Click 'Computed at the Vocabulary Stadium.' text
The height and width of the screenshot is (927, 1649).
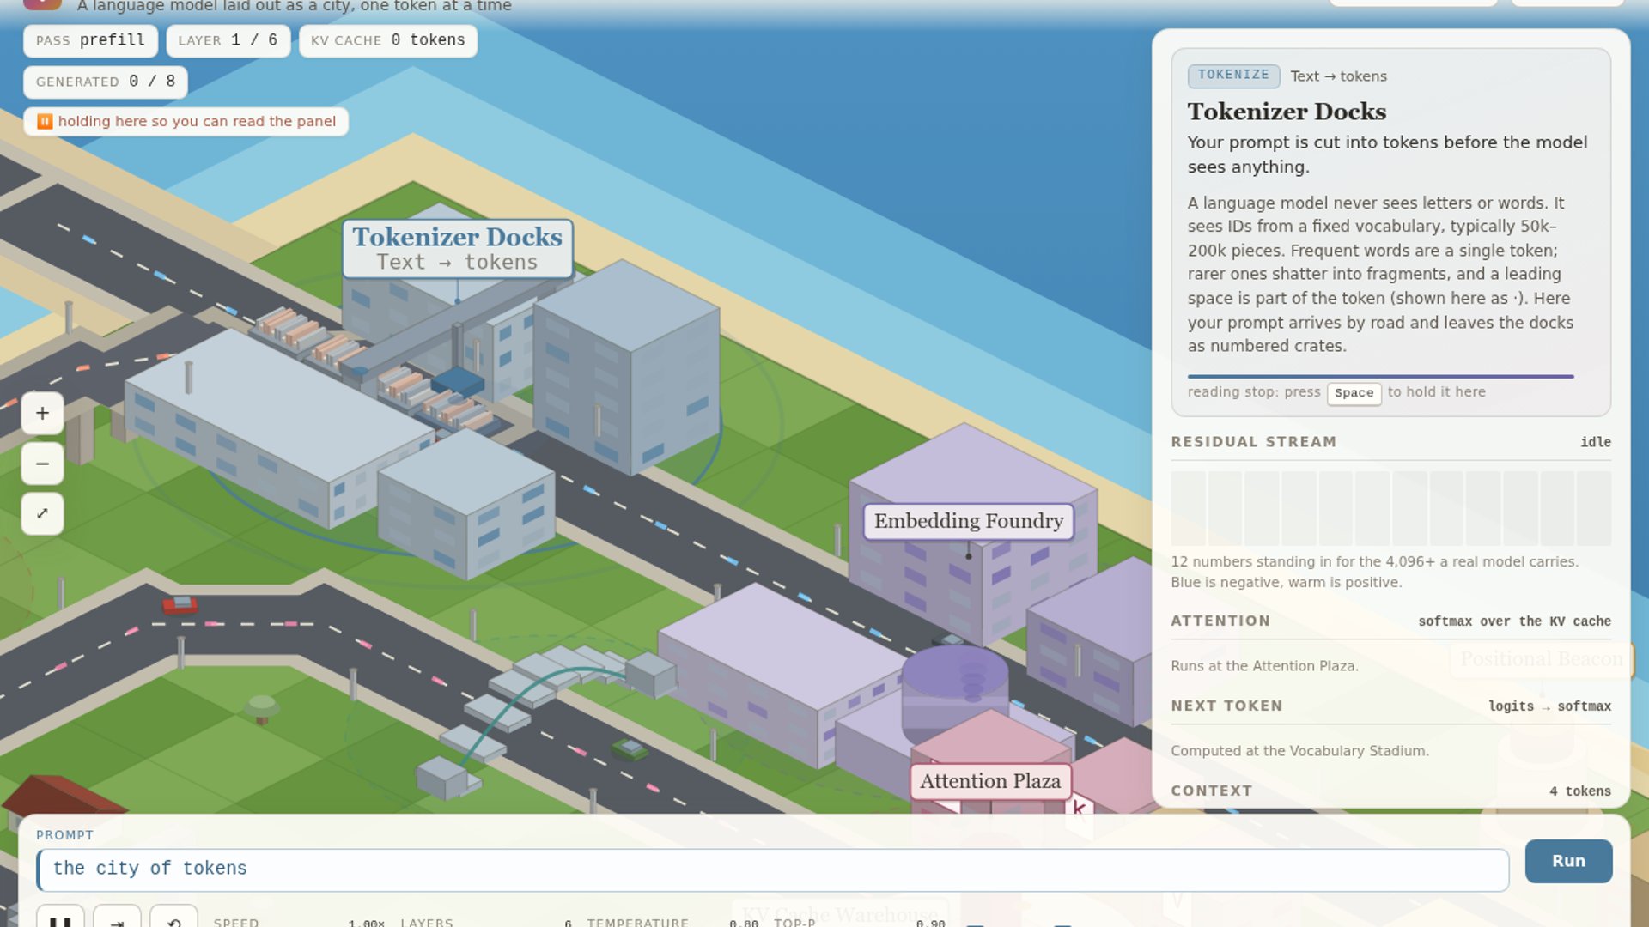(x=1299, y=751)
